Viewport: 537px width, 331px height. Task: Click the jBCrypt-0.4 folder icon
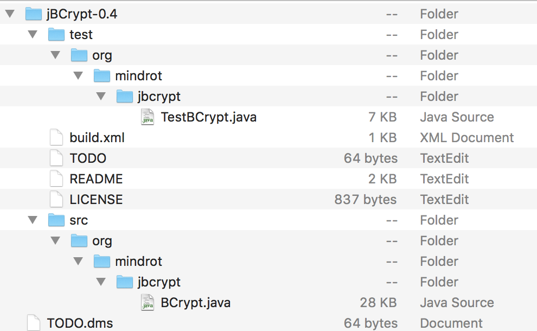click(x=34, y=14)
